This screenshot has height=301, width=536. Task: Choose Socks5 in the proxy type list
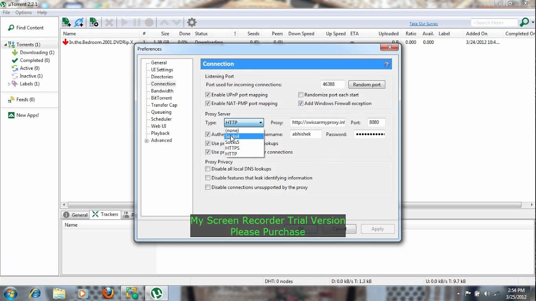pos(244,142)
